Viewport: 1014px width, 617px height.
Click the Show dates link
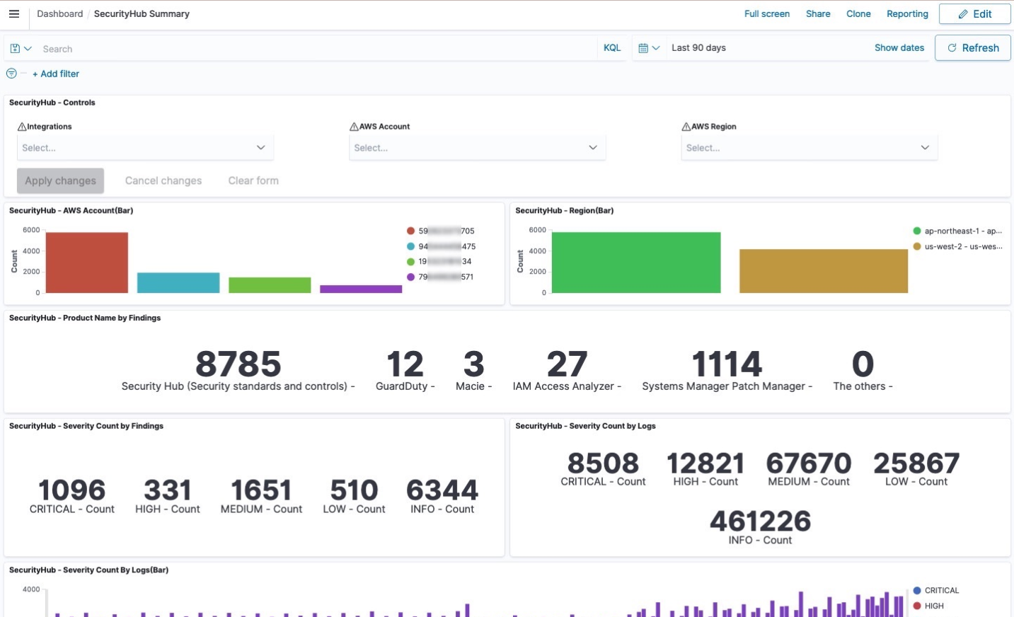pyautogui.click(x=899, y=48)
